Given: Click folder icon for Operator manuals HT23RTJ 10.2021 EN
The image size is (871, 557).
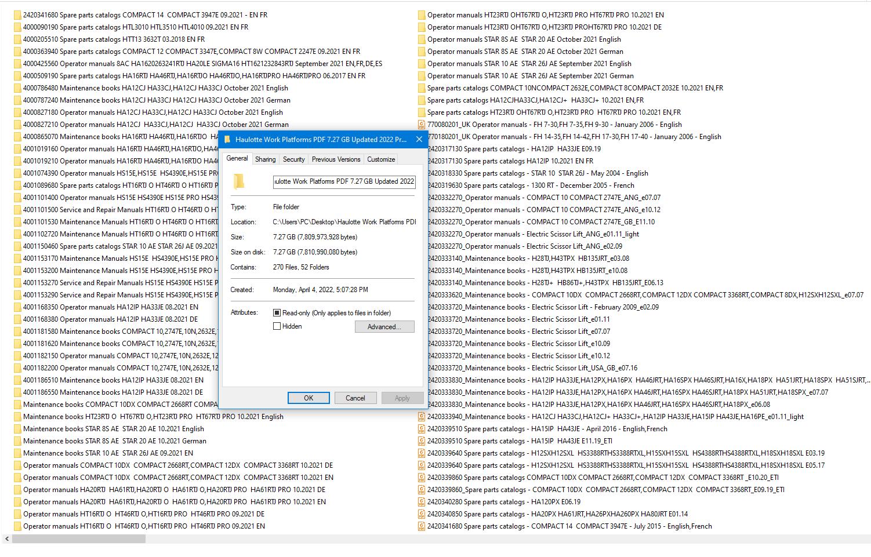Looking at the screenshot, I should 422,15.
